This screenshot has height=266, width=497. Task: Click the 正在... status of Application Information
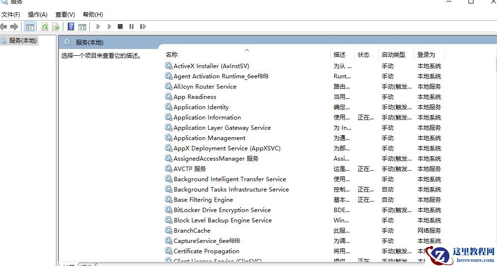(366, 118)
